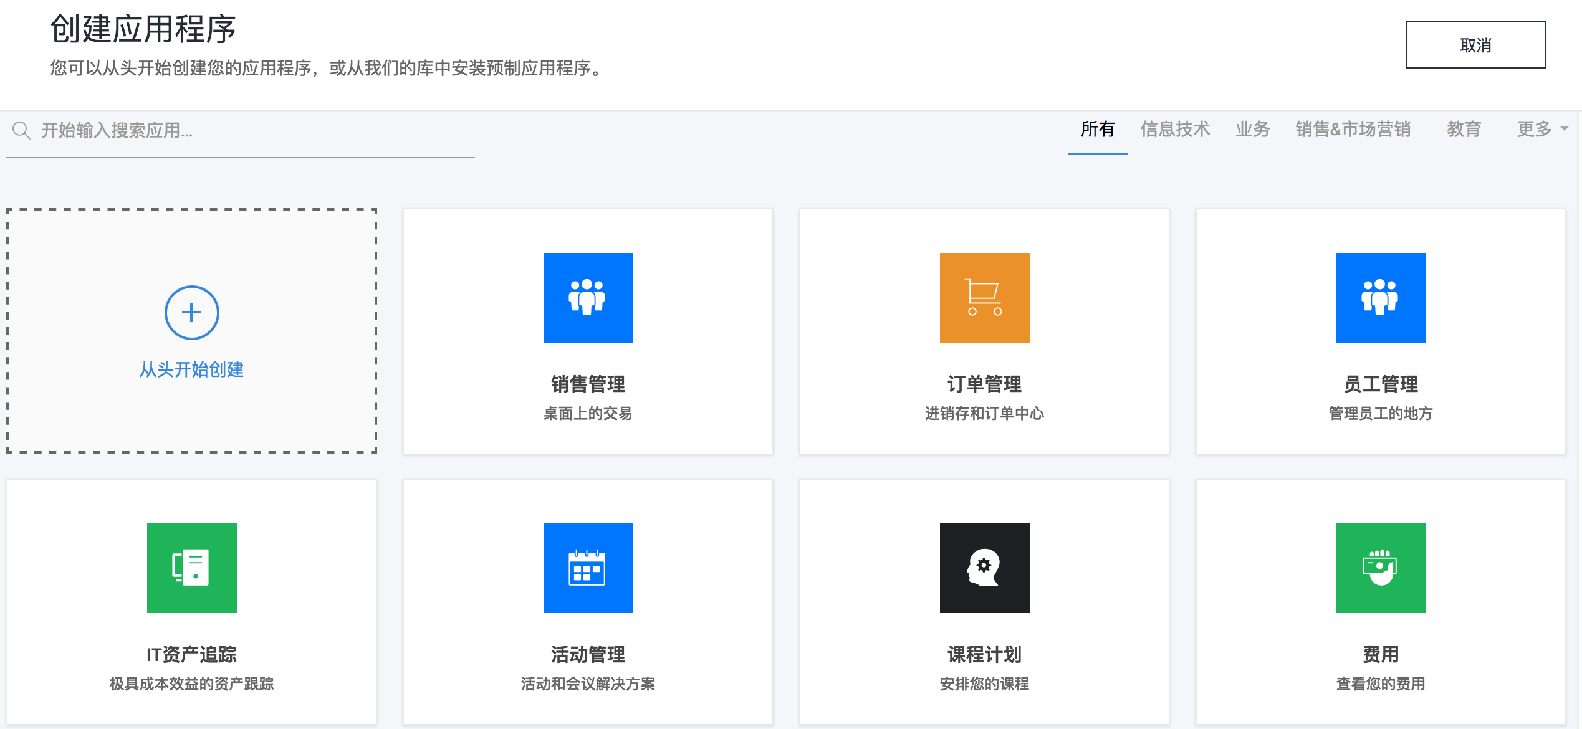Select the 活动管理 calendar icon
The height and width of the screenshot is (729, 1582).
588,568
